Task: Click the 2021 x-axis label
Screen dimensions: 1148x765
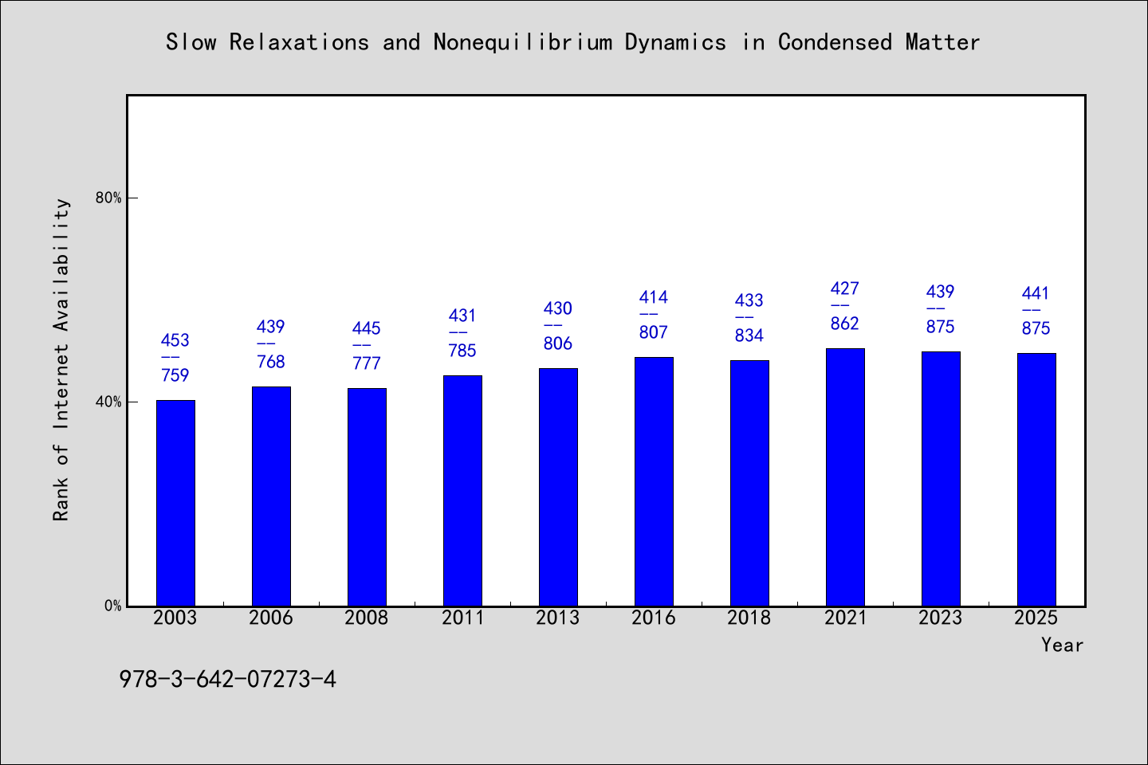Action: [x=845, y=618]
